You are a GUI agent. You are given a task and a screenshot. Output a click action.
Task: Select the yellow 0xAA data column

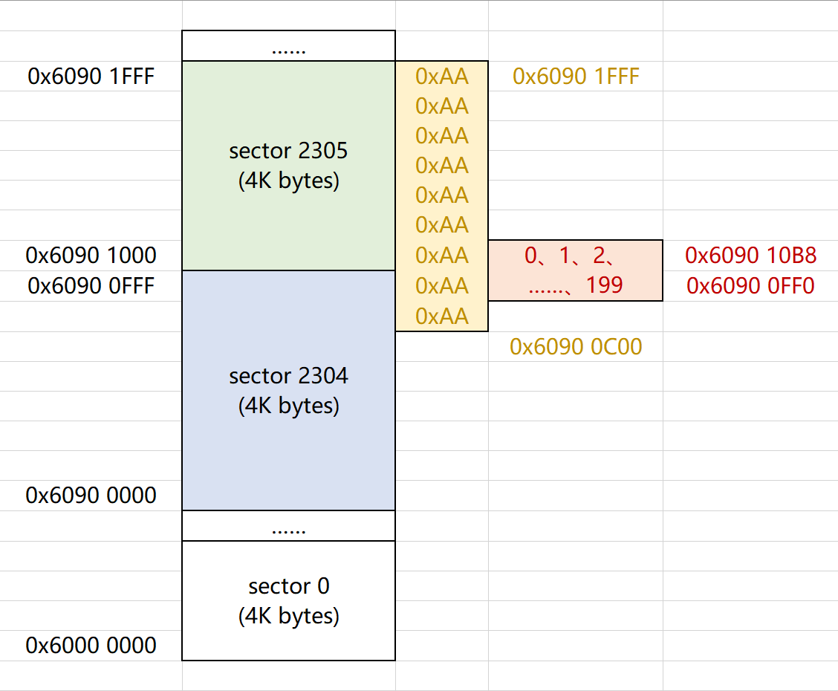pyautogui.click(x=441, y=195)
